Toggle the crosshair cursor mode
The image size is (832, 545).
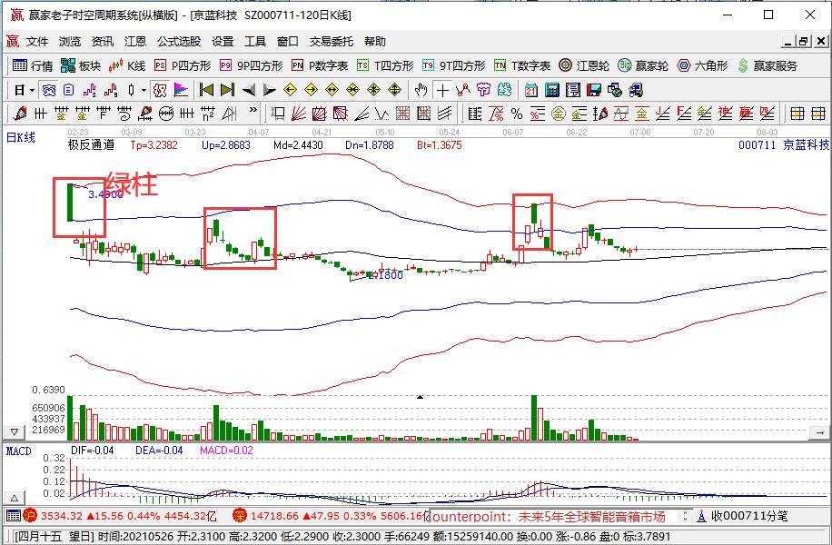442,90
